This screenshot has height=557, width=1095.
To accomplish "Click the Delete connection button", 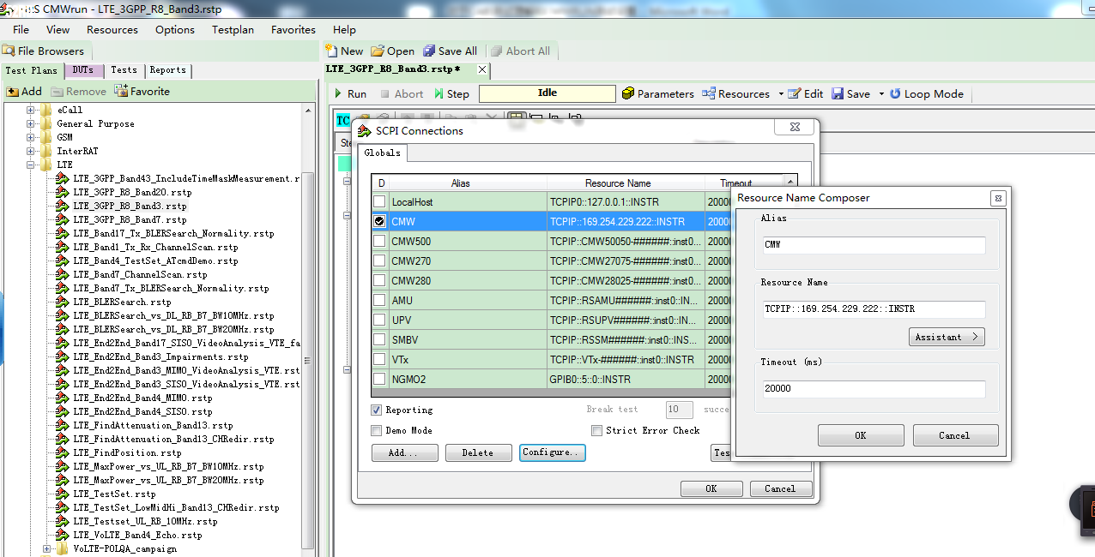I will click(478, 452).
